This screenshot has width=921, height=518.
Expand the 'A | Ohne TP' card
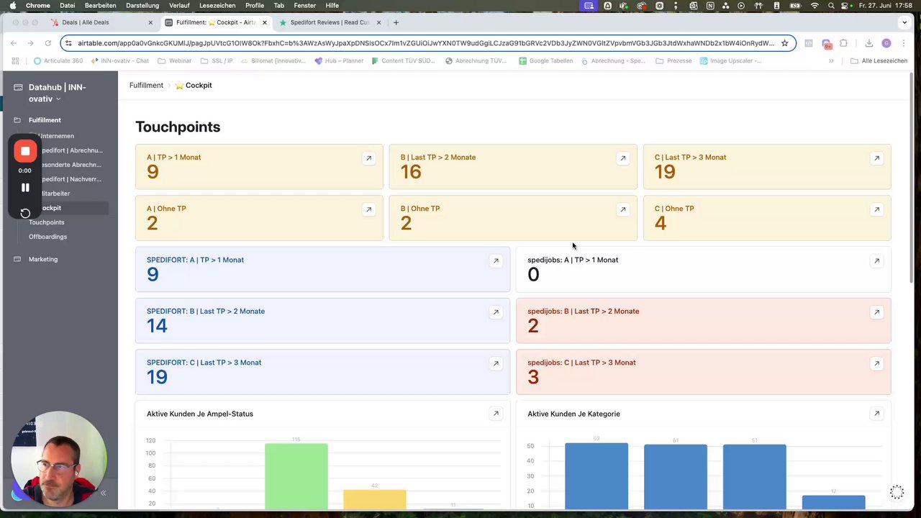pos(368,209)
